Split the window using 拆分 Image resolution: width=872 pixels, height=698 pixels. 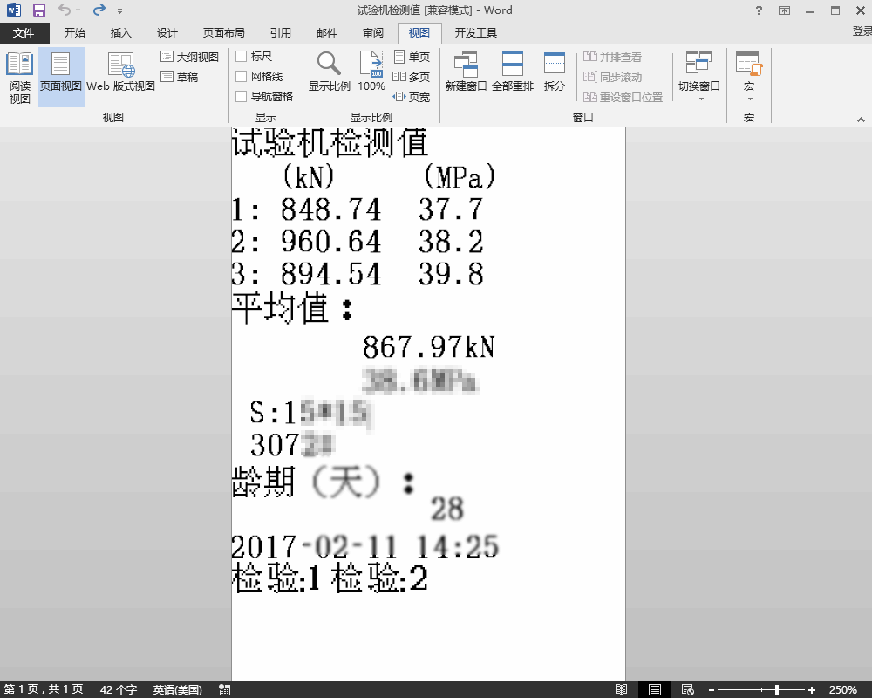pos(554,72)
